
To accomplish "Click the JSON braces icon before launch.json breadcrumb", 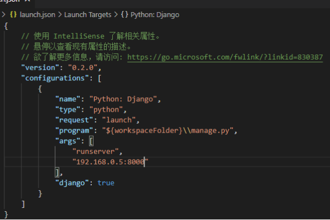I will coord(13,14).
